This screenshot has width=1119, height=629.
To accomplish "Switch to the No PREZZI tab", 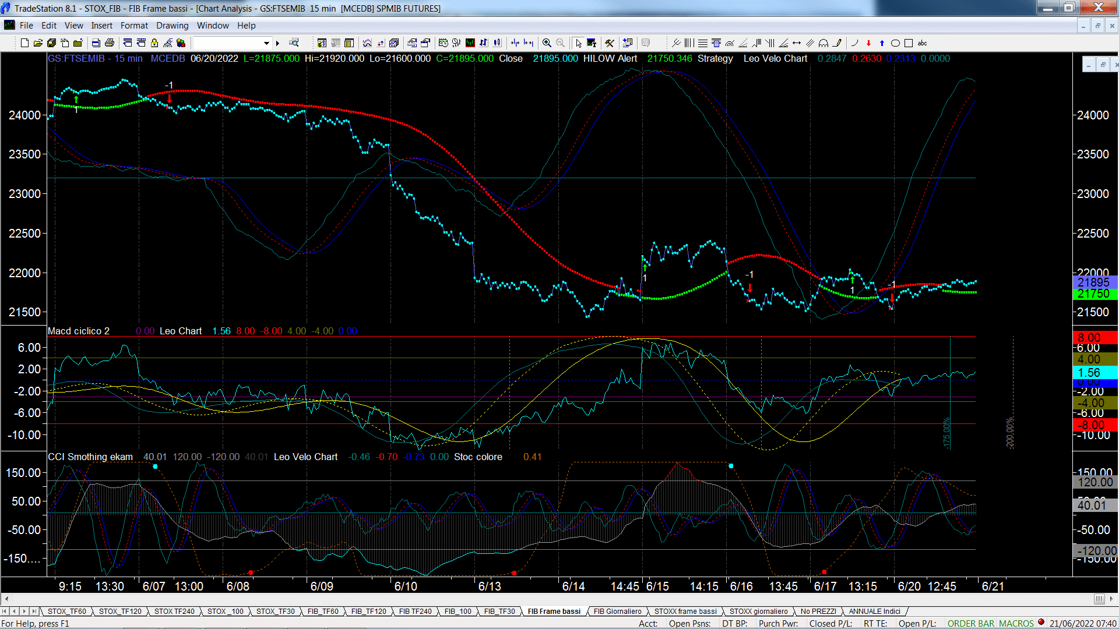I will coord(818,612).
